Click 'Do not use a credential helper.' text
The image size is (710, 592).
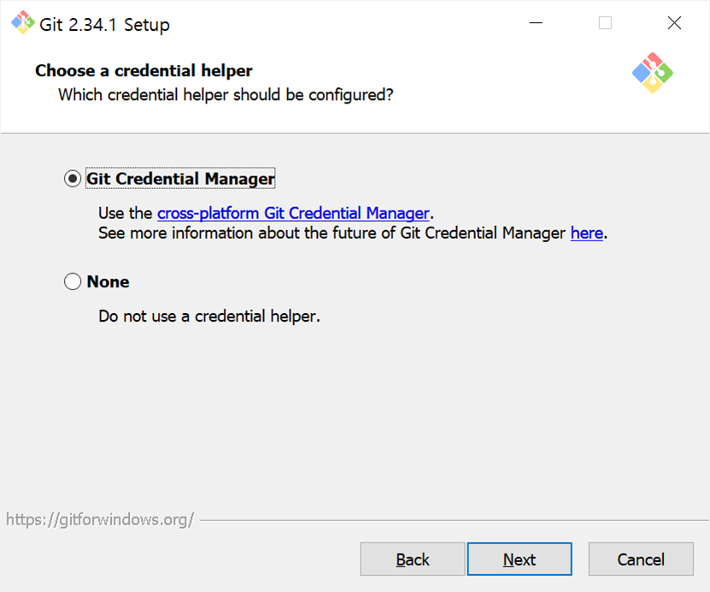[x=209, y=317]
